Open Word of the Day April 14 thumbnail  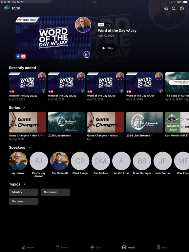[144, 82]
